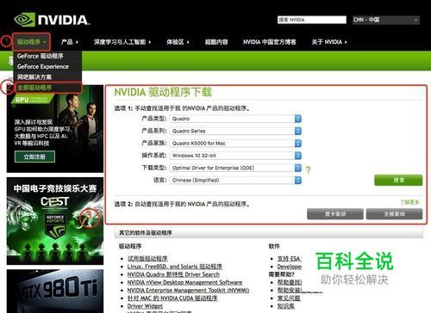Screen dimensions: 431x313
Task: Open the 常见问题 help link
Action: click(x=289, y=298)
